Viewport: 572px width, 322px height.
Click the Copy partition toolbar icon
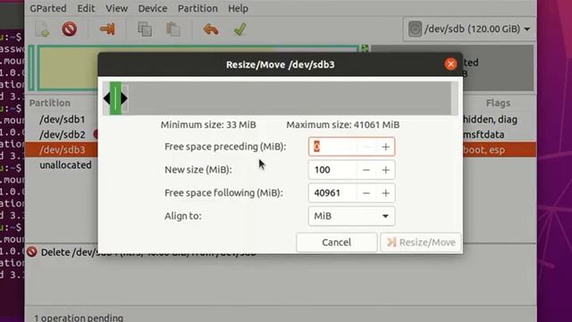pos(145,30)
